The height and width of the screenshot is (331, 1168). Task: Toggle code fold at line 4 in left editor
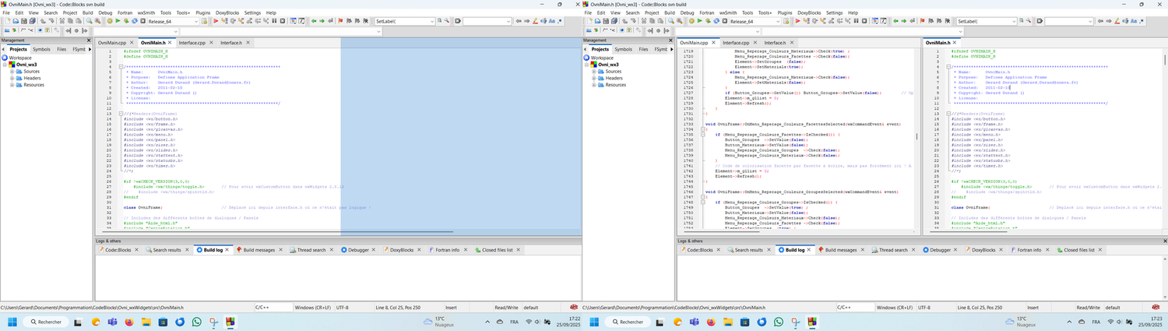click(121, 67)
